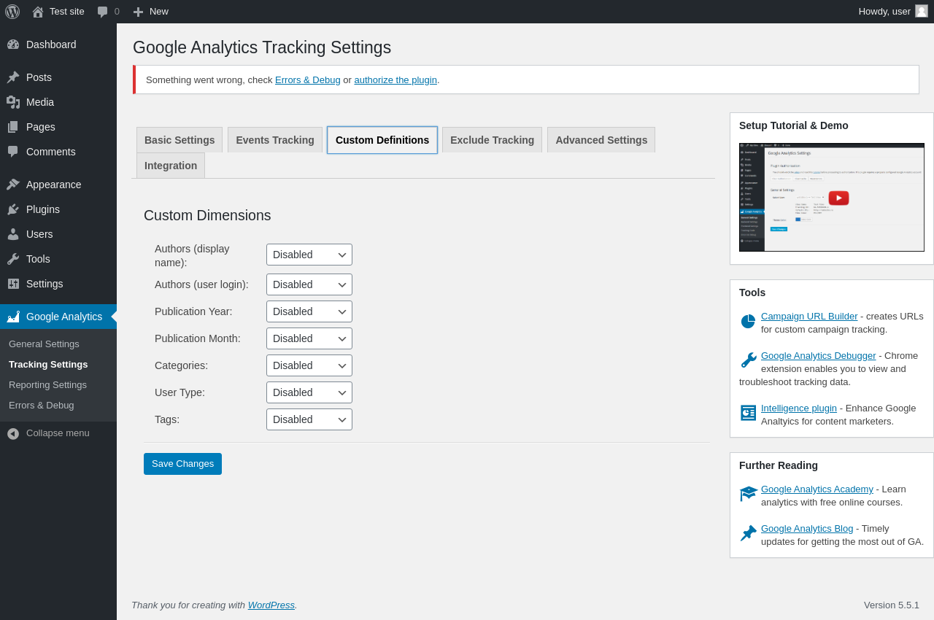Select the Custom Definitions tab
This screenshot has height=620, width=934.
click(382, 140)
